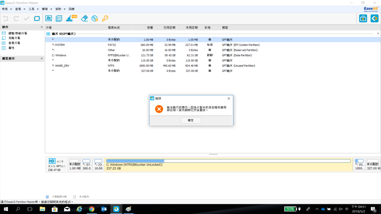Select the 327.00 KB unallocated disk map block
381x214 pixels.
(373, 165)
